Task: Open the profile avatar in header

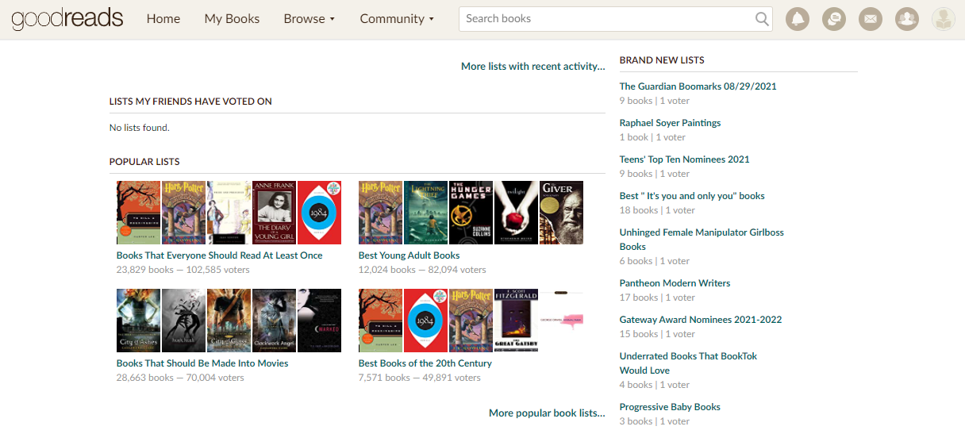Action: [x=944, y=19]
